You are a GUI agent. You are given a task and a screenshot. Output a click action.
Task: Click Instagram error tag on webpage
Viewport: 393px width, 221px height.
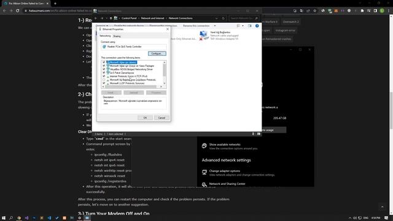pyautogui.click(x=285, y=31)
